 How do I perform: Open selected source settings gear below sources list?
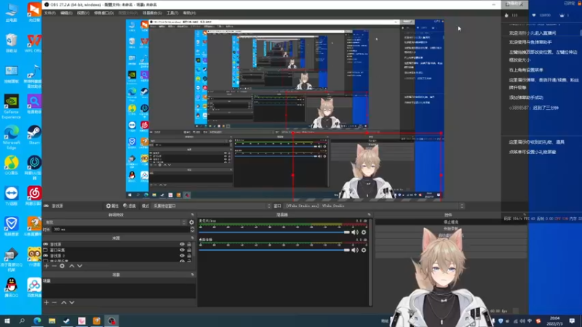pos(62,266)
